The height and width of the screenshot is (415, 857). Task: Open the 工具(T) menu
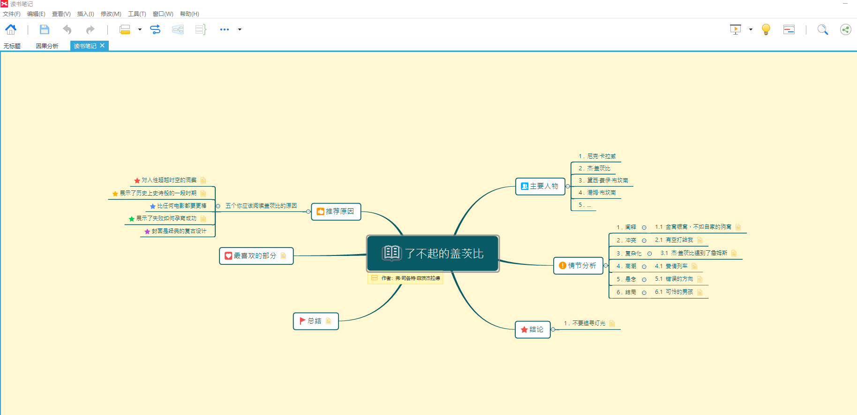click(137, 14)
